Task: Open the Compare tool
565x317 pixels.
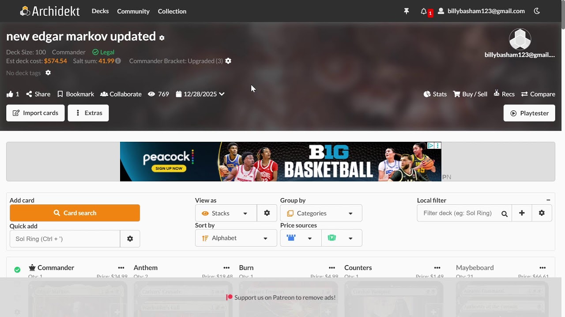Action: 538,94
